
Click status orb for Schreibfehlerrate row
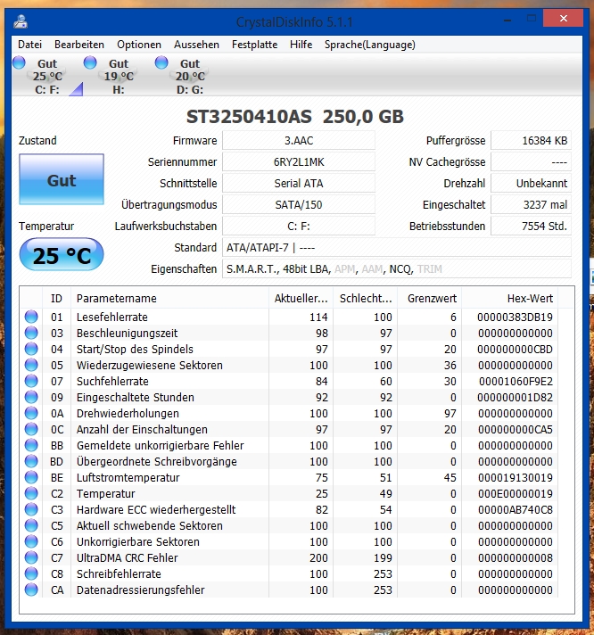click(x=31, y=573)
